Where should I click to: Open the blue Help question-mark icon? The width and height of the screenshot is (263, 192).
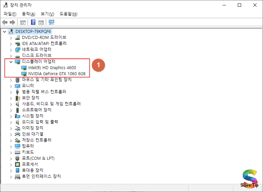pos(33,22)
